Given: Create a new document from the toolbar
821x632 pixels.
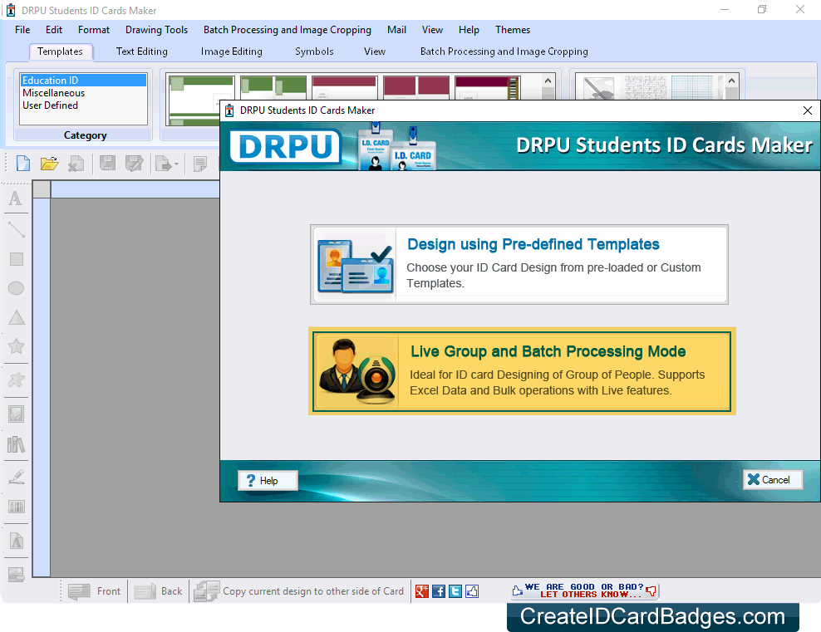Looking at the screenshot, I should (x=23, y=164).
